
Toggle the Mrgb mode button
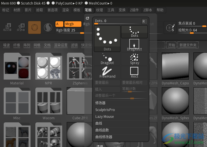pyautogui.click(x=73, y=24)
